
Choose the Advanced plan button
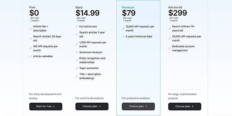tap(185, 106)
